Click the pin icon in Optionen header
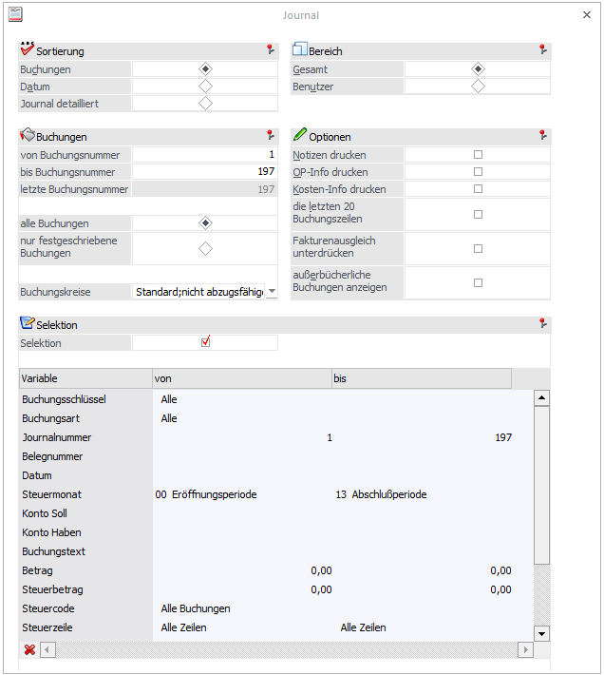This screenshot has width=604, height=675. (x=543, y=136)
